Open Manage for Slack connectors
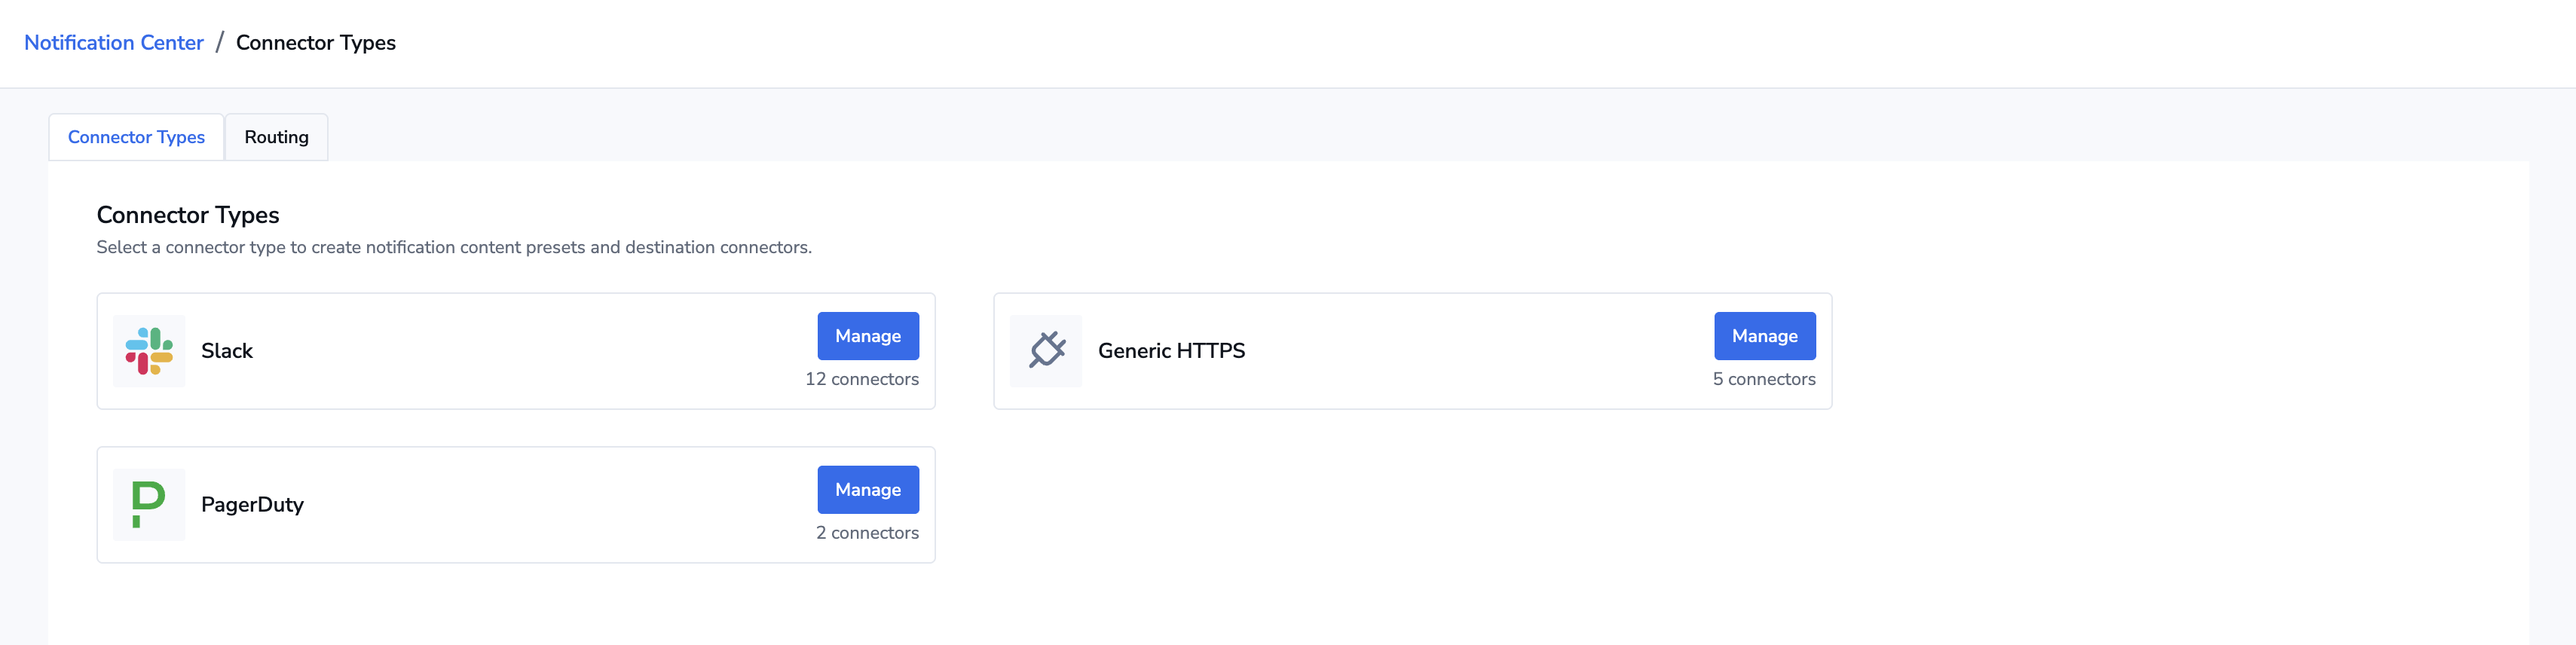 pyautogui.click(x=868, y=336)
